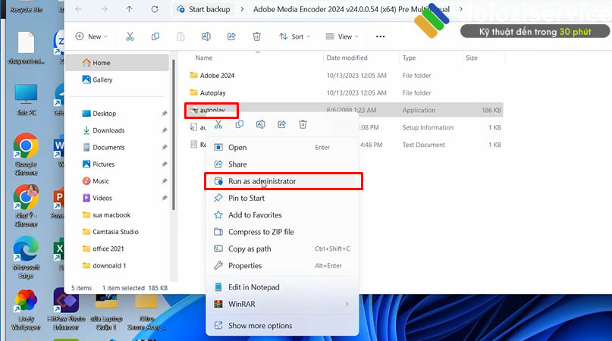
Task: Click the Delete icon in the Explorer toolbar
Action: [x=256, y=36]
